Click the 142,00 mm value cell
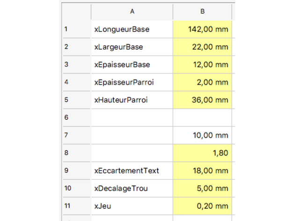The image size is (294, 221). 202,29
